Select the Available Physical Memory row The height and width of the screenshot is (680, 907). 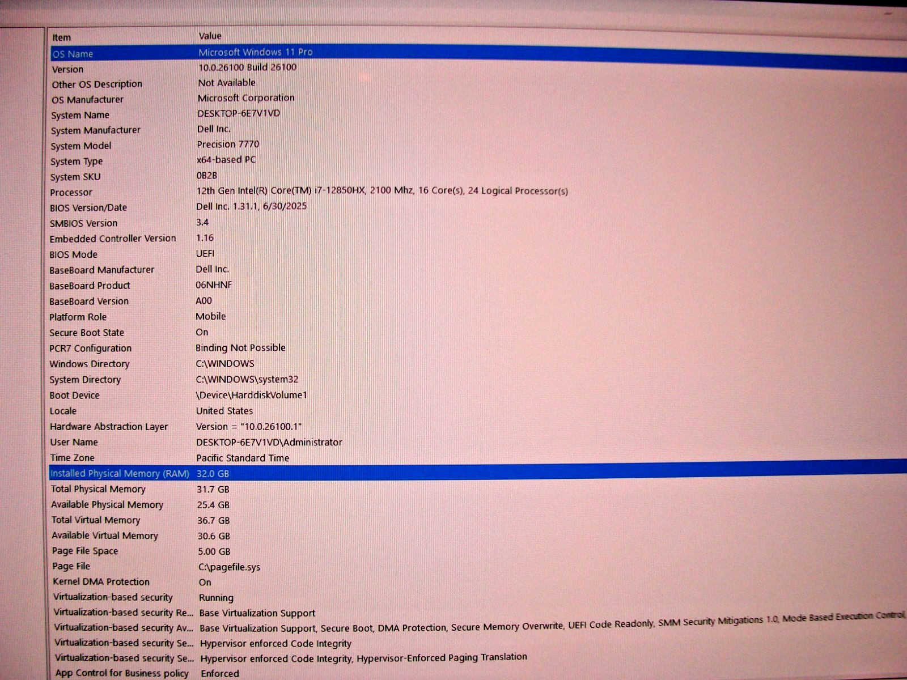(107, 504)
